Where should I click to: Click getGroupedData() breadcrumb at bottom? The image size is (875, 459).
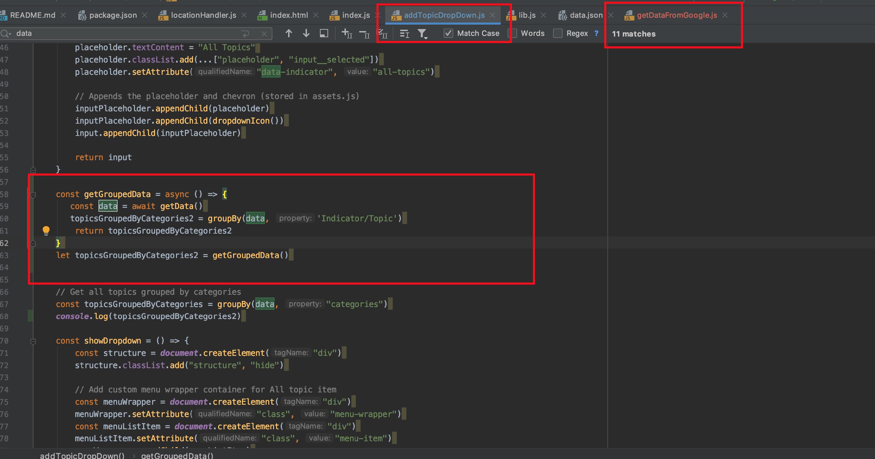[177, 455]
